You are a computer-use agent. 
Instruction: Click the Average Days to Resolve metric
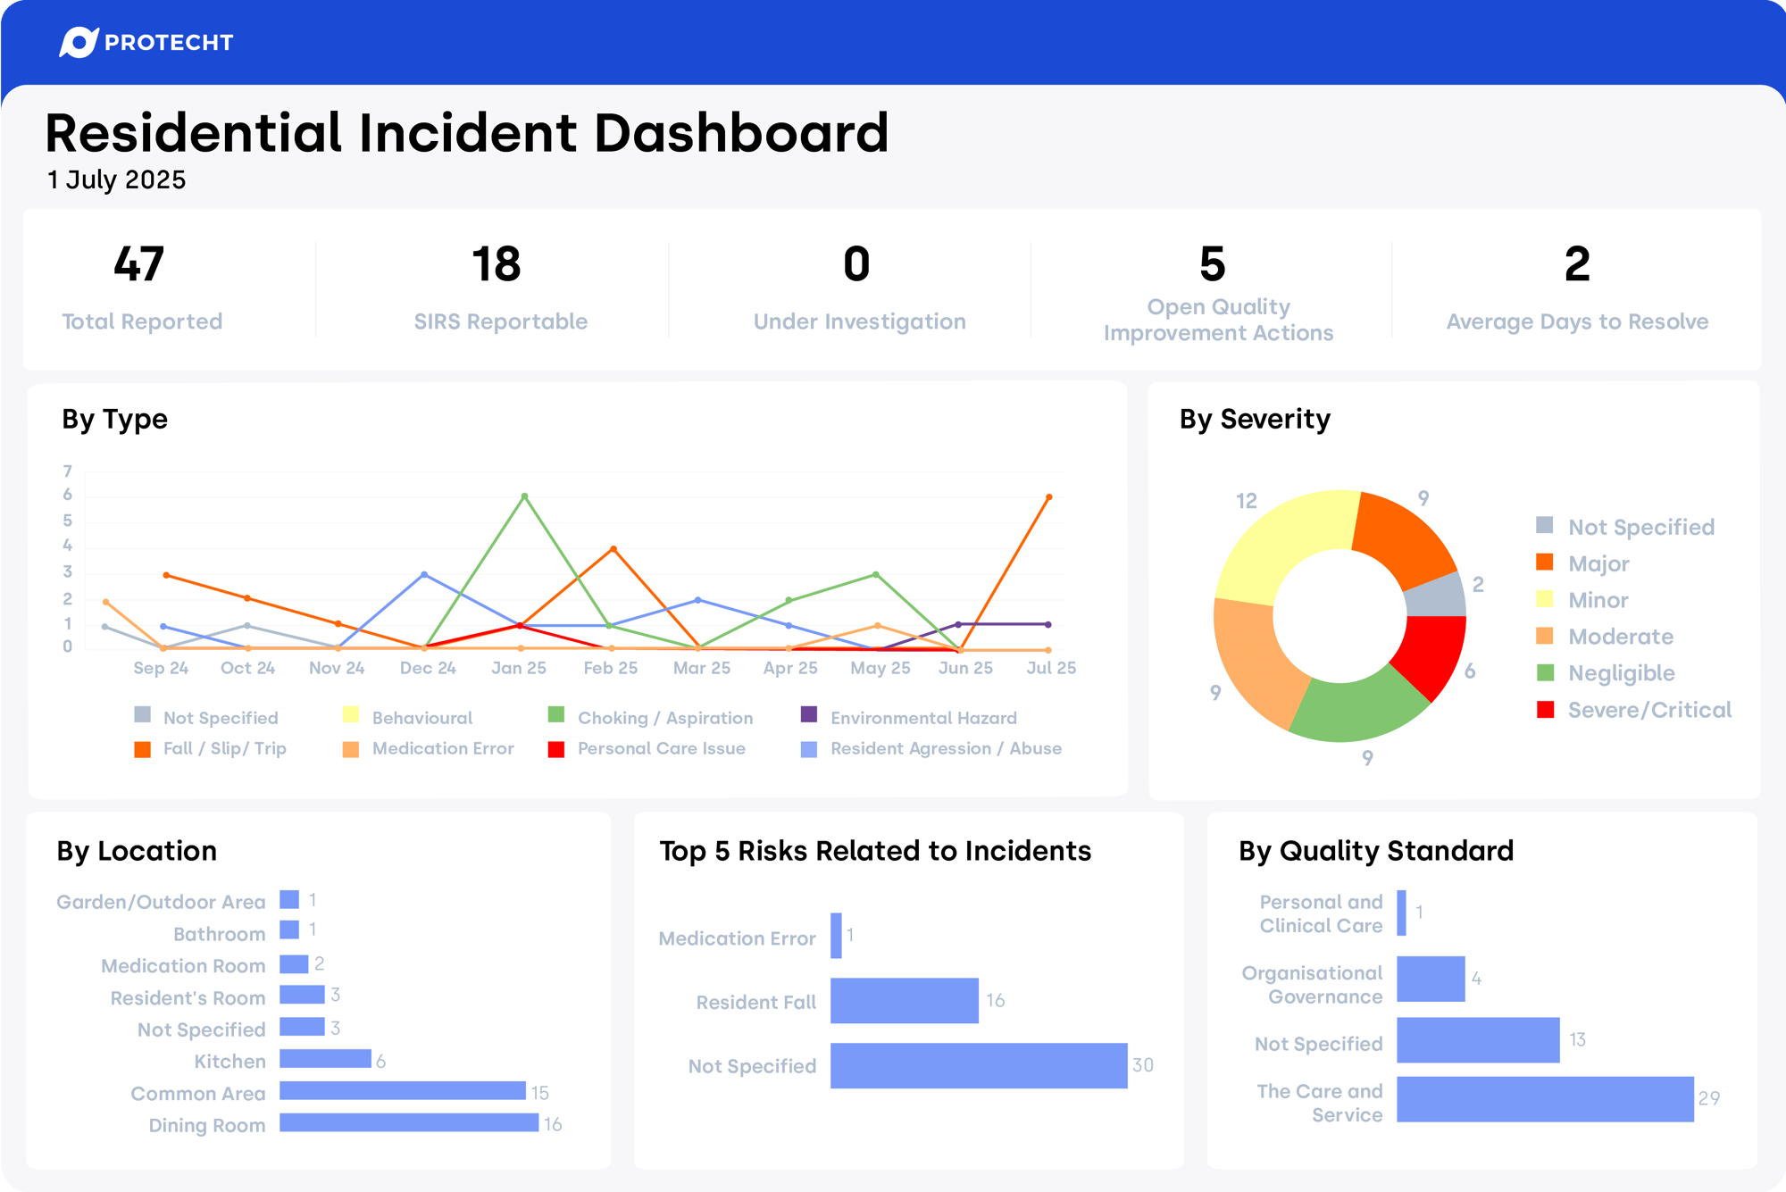[x=1578, y=286]
